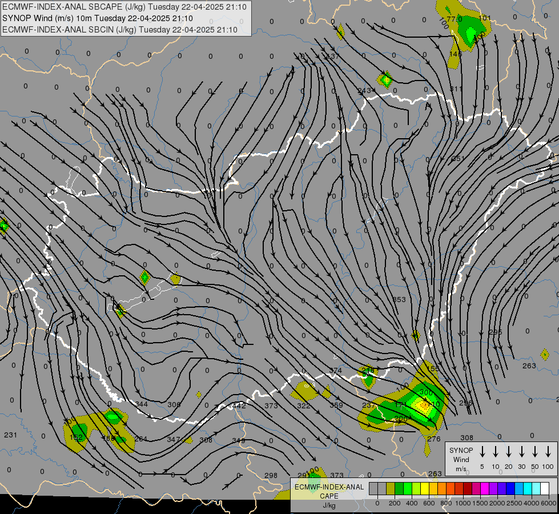Image resolution: width=559 pixels, height=514 pixels.
Task: Click the map value 237
Action: [369, 405]
